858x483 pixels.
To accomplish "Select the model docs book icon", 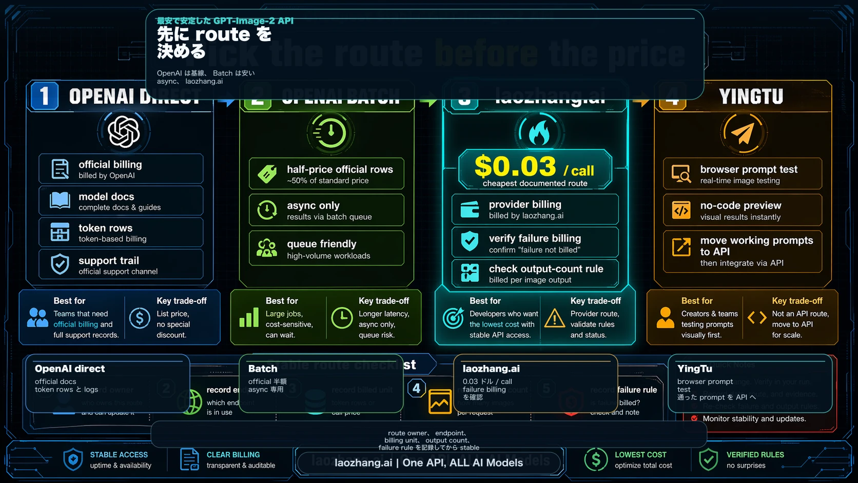I will pyautogui.click(x=60, y=201).
